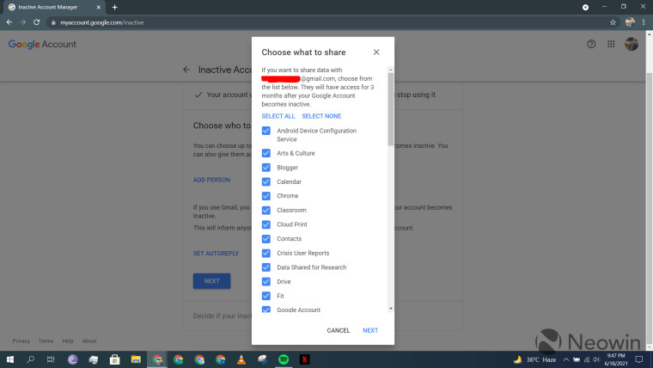Open the Privacy footer link
Image resolution: width=653 pixels, height=368 pixels.
21,340
